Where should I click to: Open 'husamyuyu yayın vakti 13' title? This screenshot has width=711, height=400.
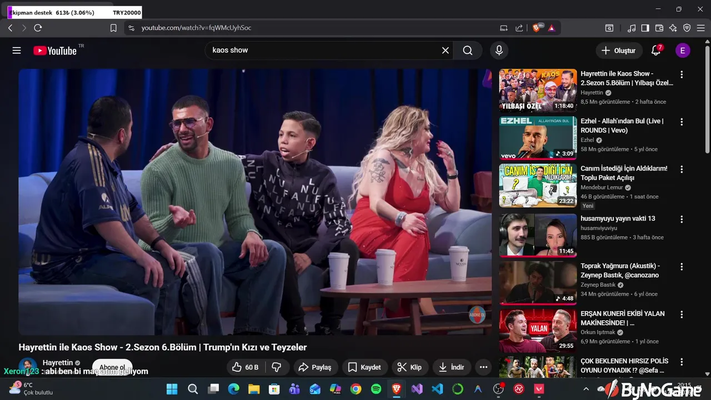(x=618, y=218)
